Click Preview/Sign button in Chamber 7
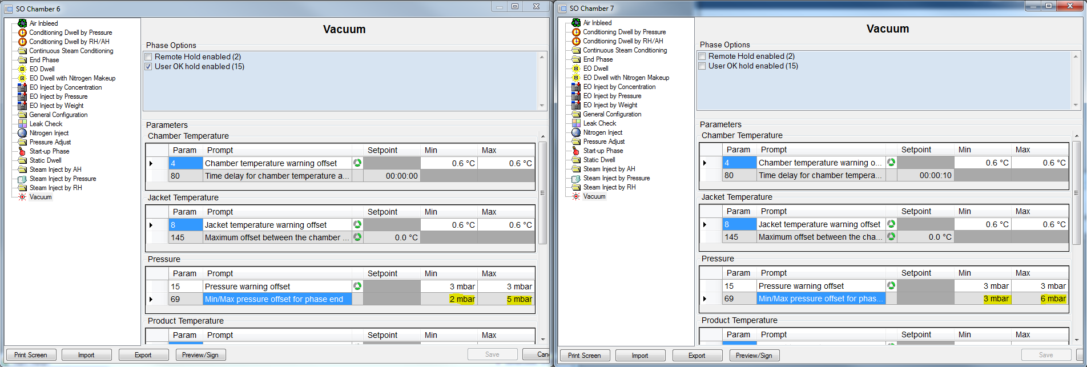Image resolution: width=1087 pixels, height=367 pixels. coord(754,356)
